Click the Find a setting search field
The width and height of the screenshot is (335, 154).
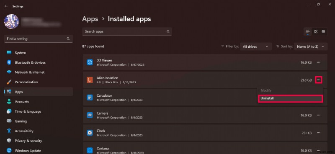pyautogui.click(x=39, y=39)
